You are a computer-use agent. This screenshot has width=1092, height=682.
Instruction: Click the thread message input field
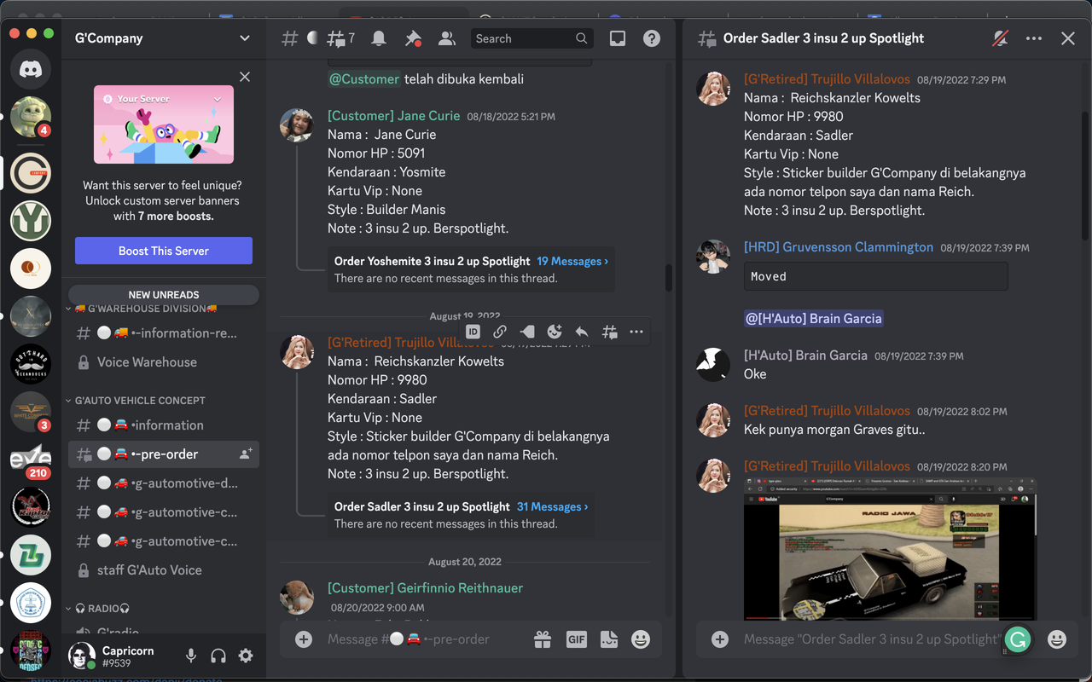870,639
